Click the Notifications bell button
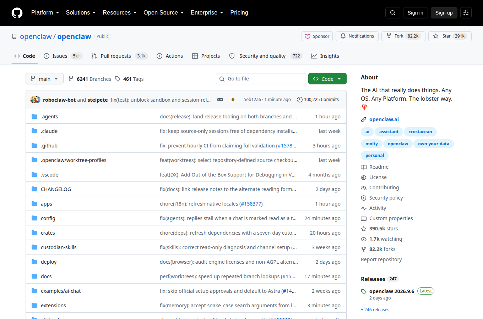Image resolution: width=483 pixels, height=319 pixels. pyautogui.click(x=357, y=36)
